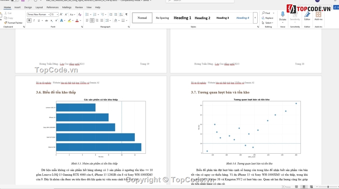Adjust line and paragraph spacing

click(107, 21)
